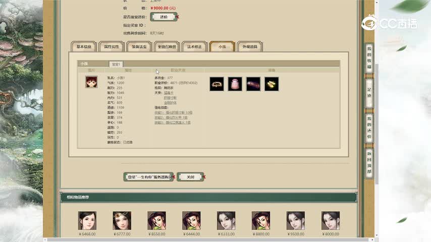Open the recommended character priced ¥6777.00

tap(122, 221)
